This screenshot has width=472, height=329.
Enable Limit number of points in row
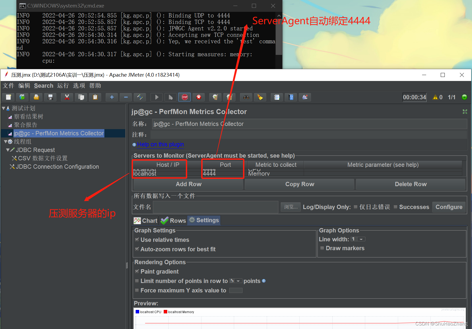[x=137, y=281]
